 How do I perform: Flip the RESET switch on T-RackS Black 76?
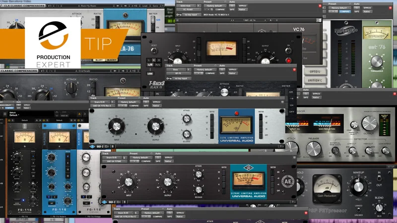(154, 51)
